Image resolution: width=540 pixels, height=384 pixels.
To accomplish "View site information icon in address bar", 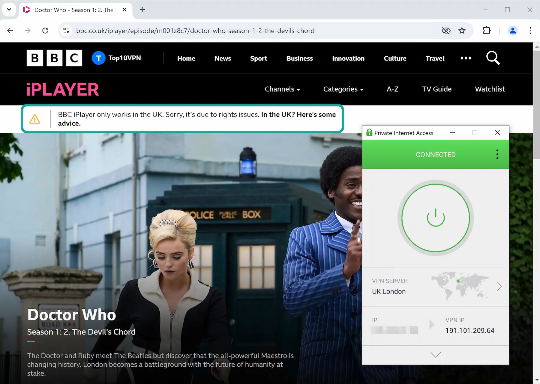I will click(x=66, y=31).
